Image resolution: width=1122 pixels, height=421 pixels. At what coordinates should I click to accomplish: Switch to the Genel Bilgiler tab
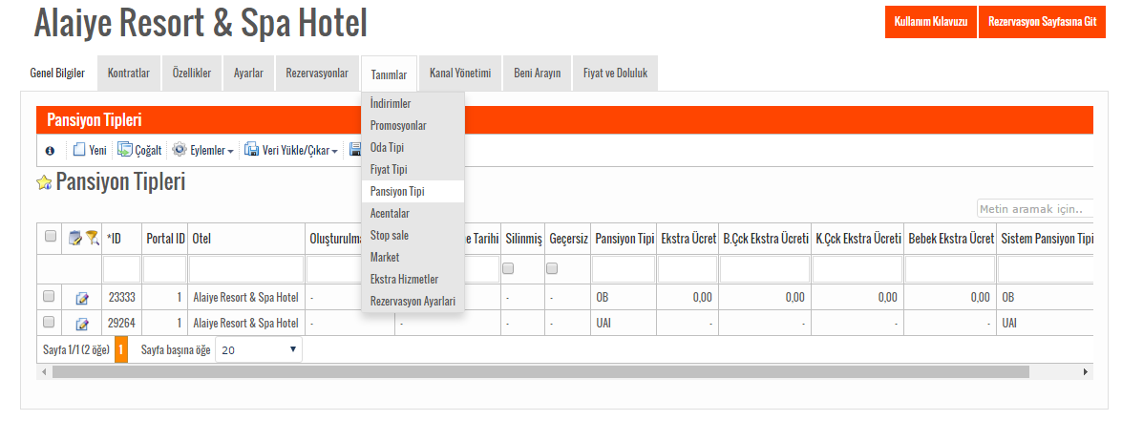57,73
